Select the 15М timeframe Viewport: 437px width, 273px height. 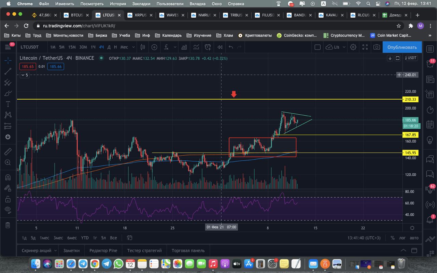click(x=72, y=47)
